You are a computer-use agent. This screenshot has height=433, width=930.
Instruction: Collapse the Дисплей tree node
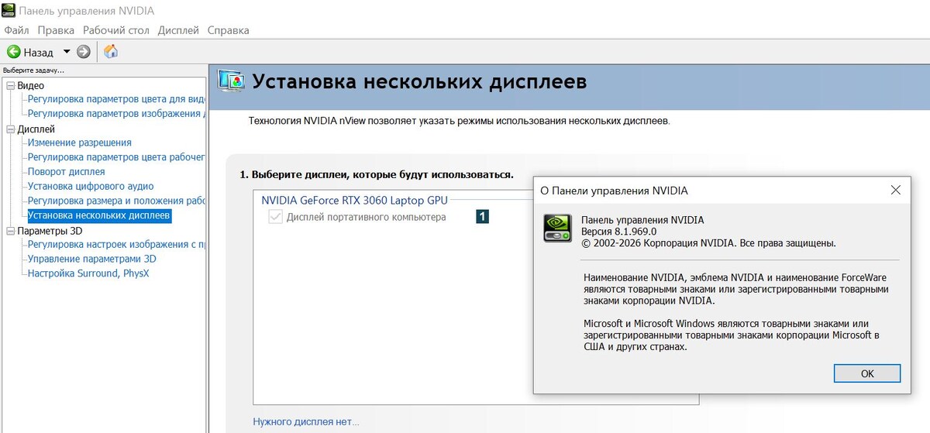(11, 129)
